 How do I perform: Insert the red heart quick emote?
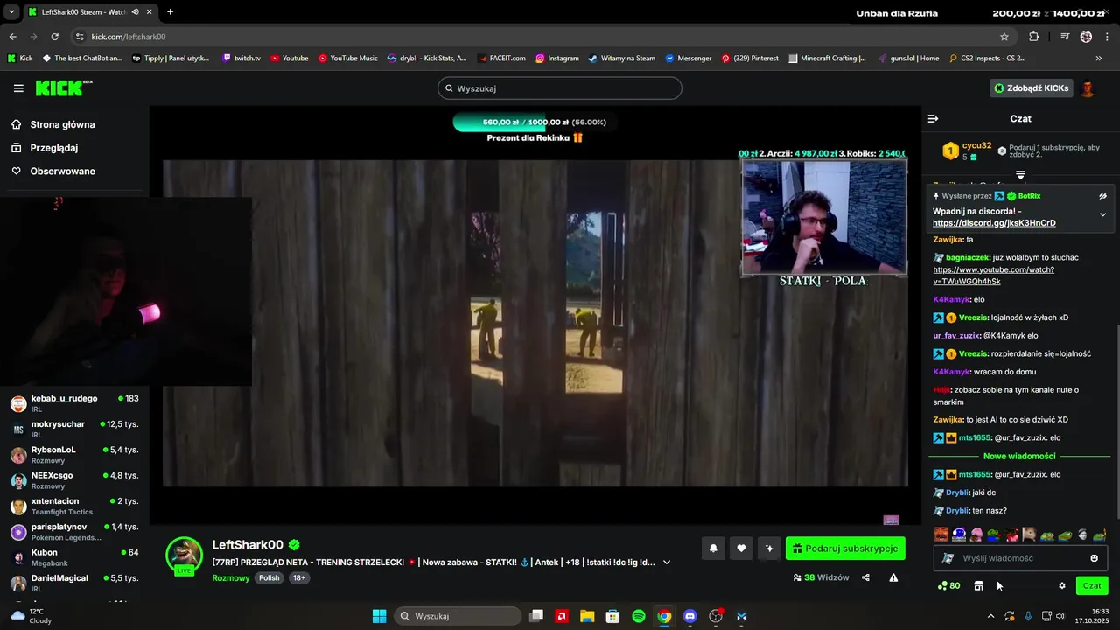click(1011, 535)
